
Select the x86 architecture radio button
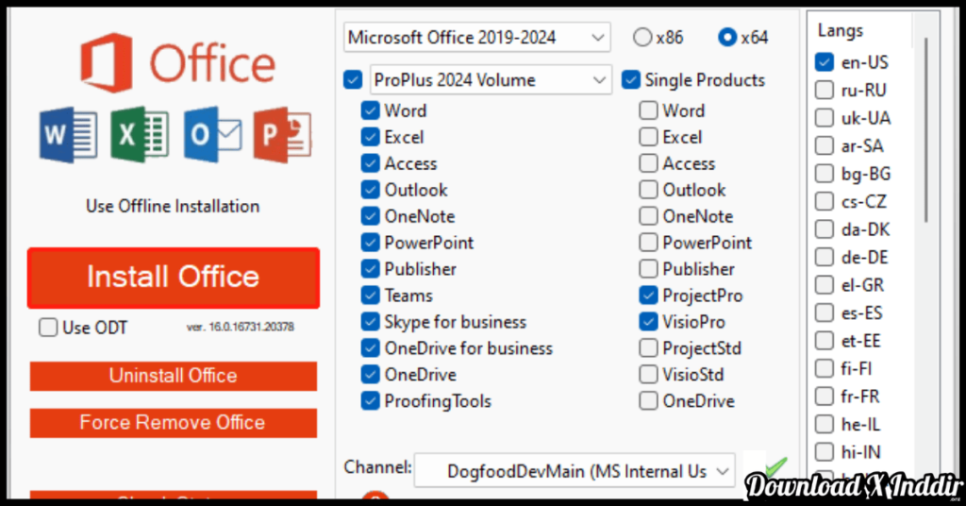point(641,38)
